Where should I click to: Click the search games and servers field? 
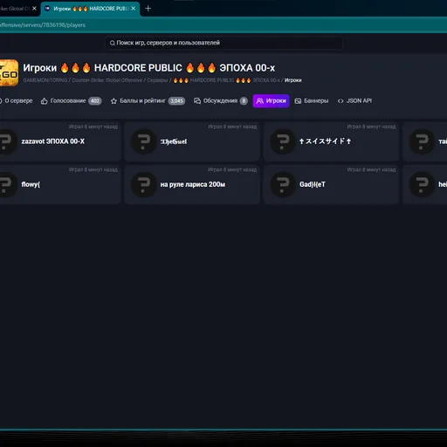[x=224, y=43]
